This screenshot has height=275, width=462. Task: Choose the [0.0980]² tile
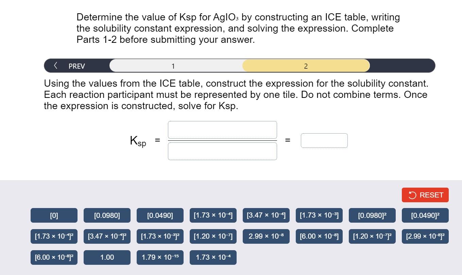pyautogui.click(x=372, y=215)
